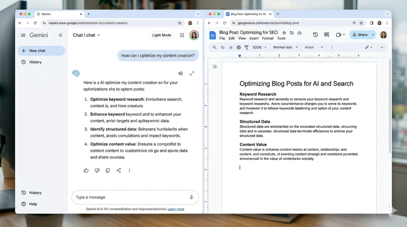Open the Edit menu in Docs
Screen dimensions: 407x227
pos(232,38)
